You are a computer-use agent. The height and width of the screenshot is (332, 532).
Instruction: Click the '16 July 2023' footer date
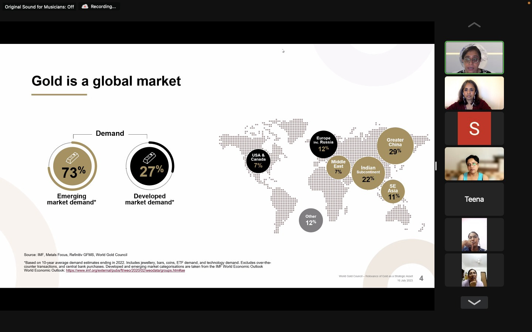click(405, 281)
